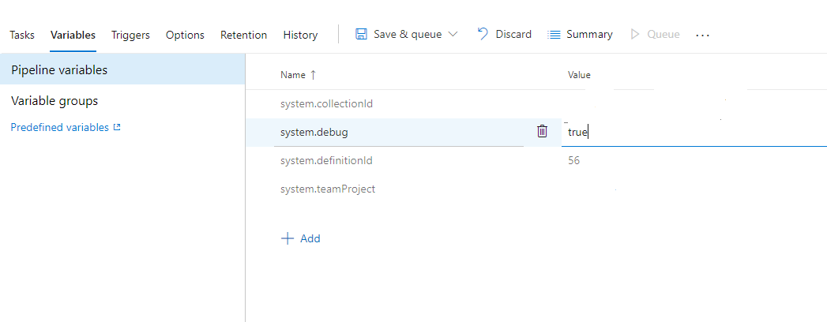View the History tab
Viewport: 827px width, 322px height.
point(300,35)
